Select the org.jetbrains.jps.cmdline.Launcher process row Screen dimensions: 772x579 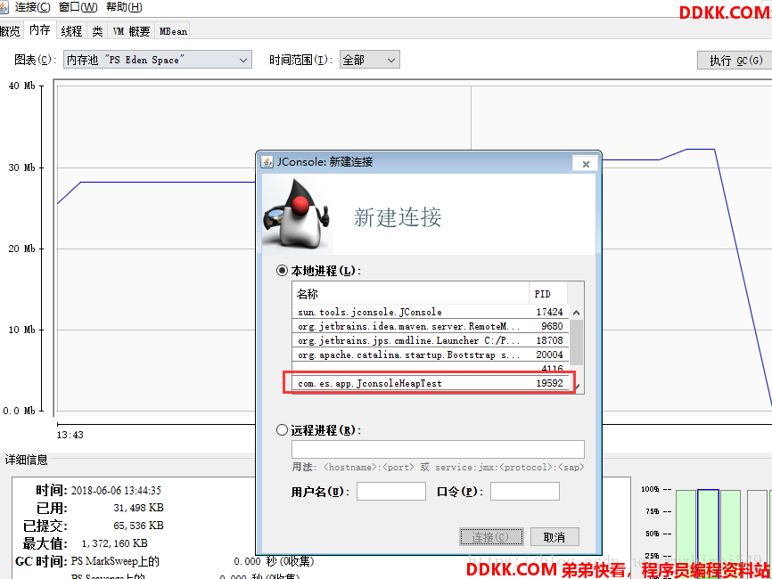[x=431, y=340]
